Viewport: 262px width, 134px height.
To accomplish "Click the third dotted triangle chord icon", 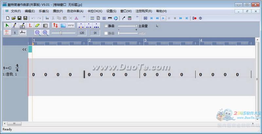I will tap(96, 25).
